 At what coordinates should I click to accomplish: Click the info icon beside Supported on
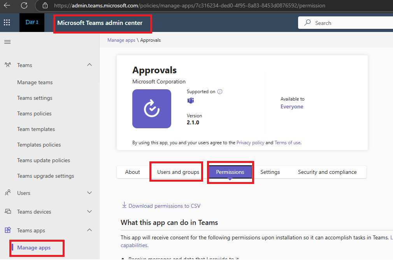220,92
